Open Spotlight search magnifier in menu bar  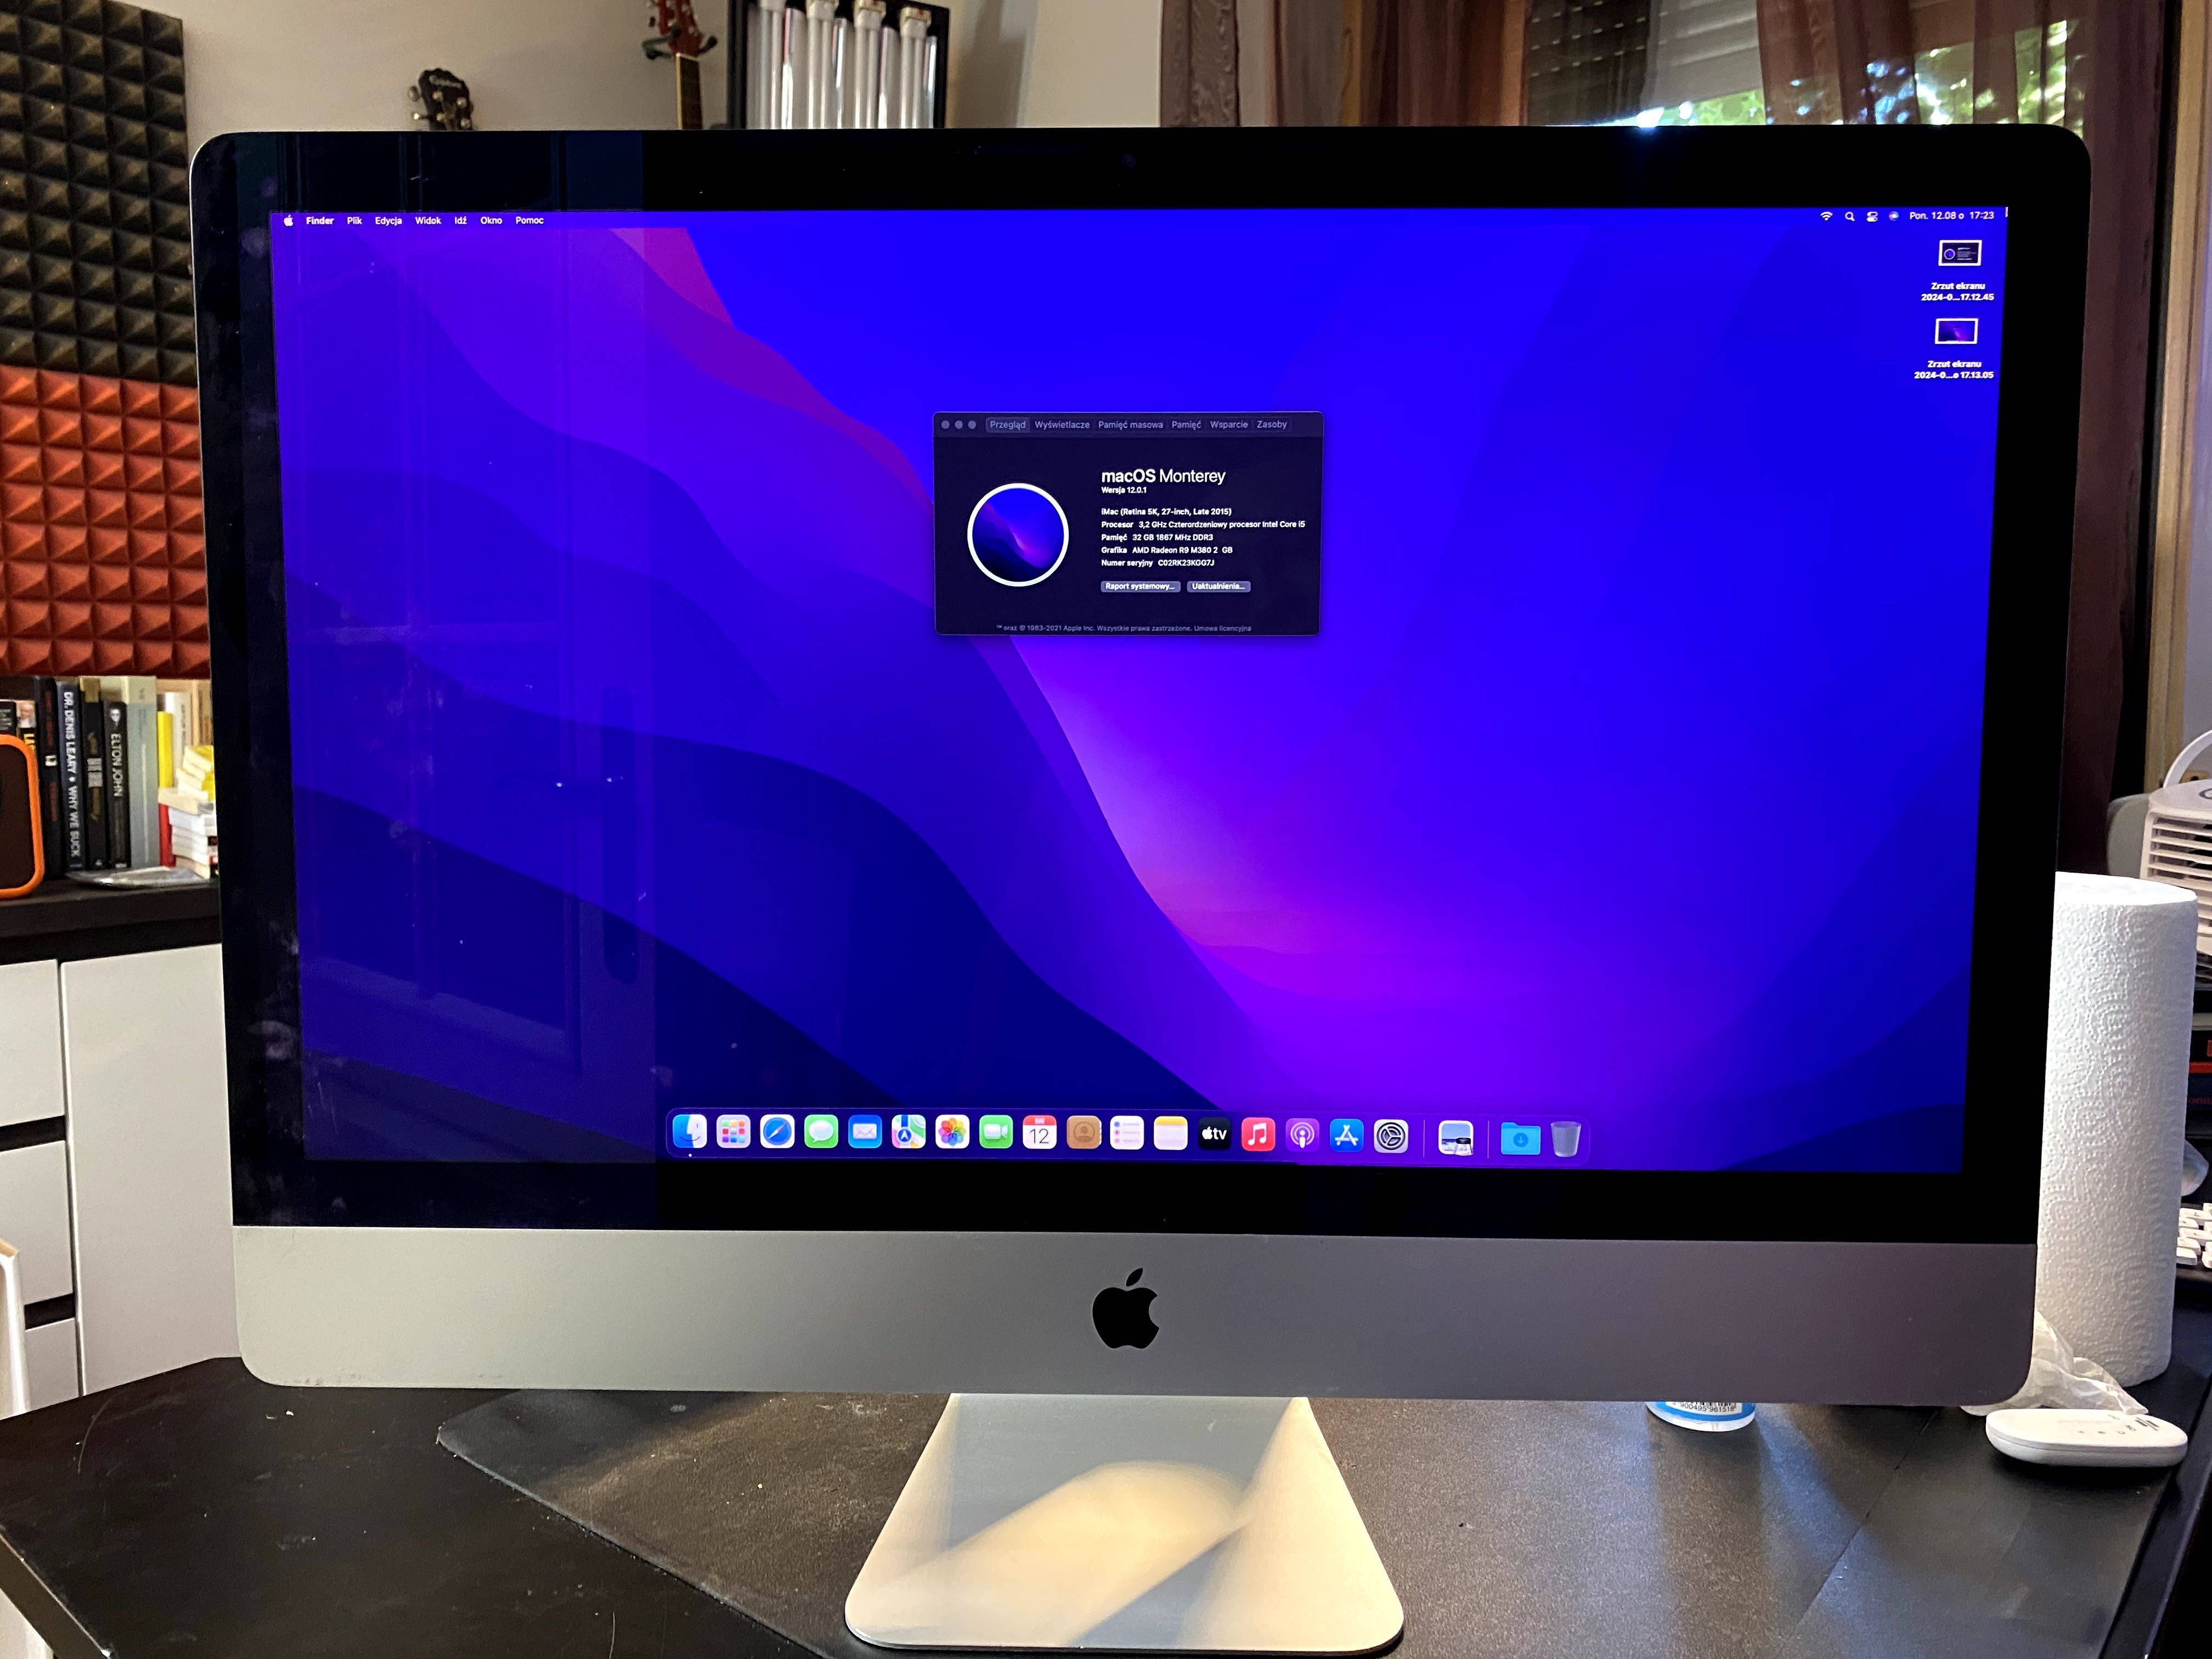pyautogui.click(x=1849, y=216)
